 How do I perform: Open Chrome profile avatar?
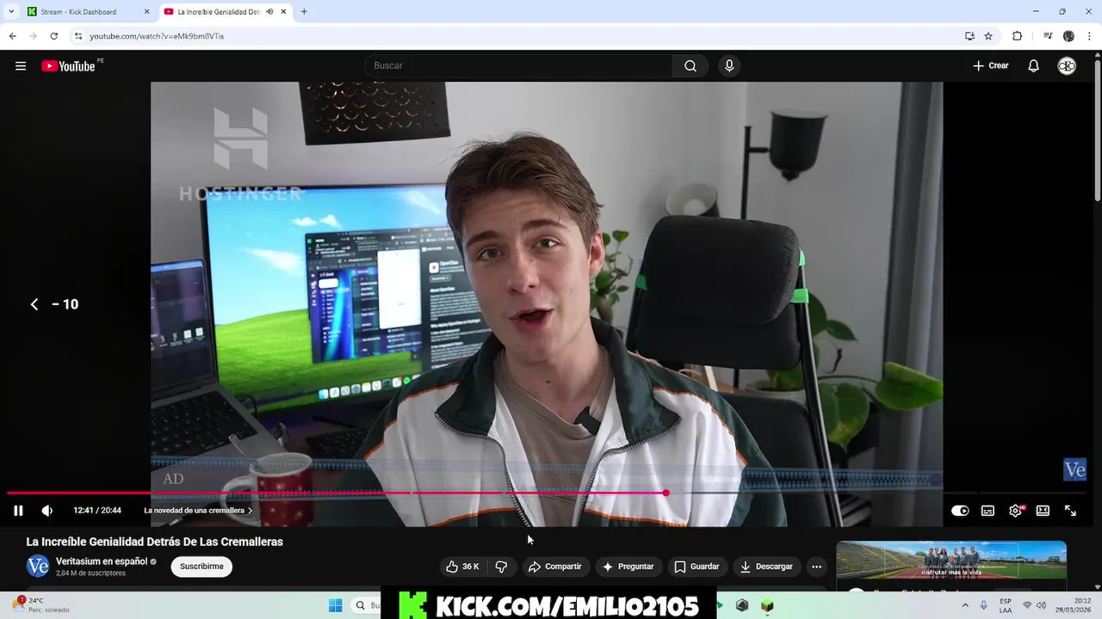(x=1068, y=36)
